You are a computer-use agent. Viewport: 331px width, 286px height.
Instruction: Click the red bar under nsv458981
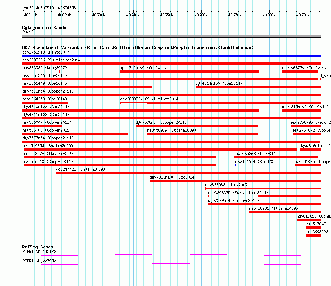(285, 212)
